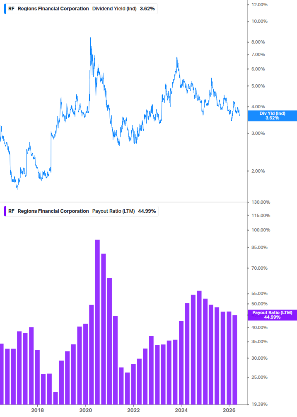
Task: Click the 5.00% tick on the yield axis
Action: 258,86
